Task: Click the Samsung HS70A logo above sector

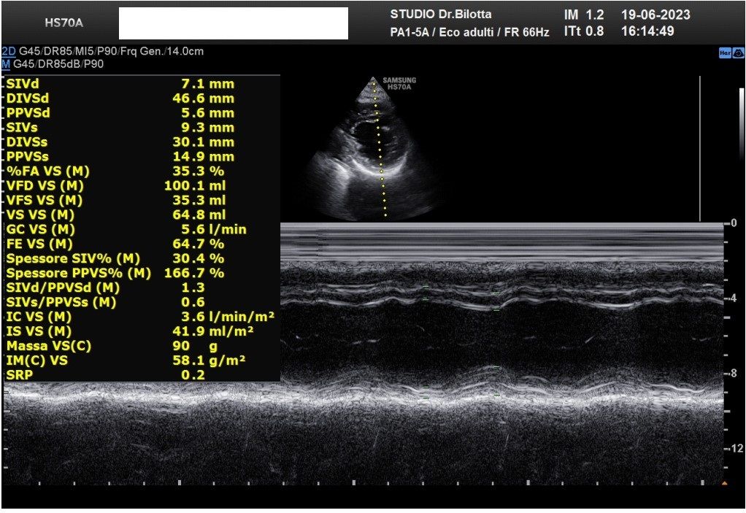Action: [399, 83]
